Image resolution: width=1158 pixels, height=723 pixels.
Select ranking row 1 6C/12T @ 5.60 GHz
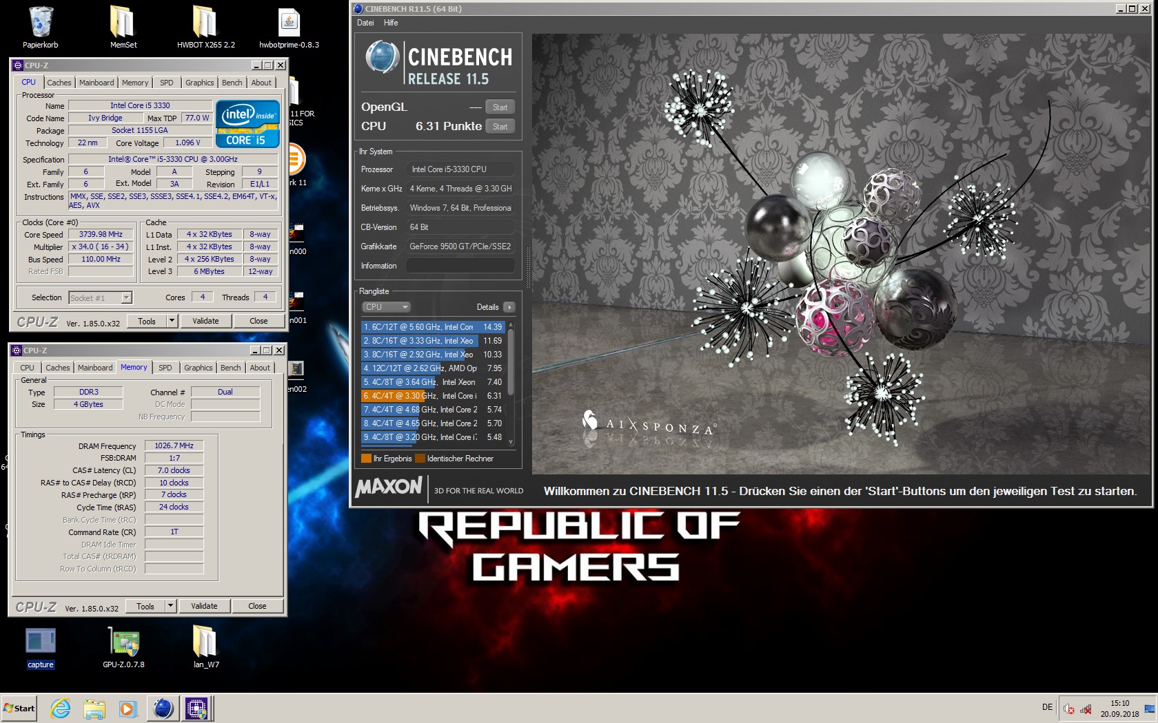point(433,327)
